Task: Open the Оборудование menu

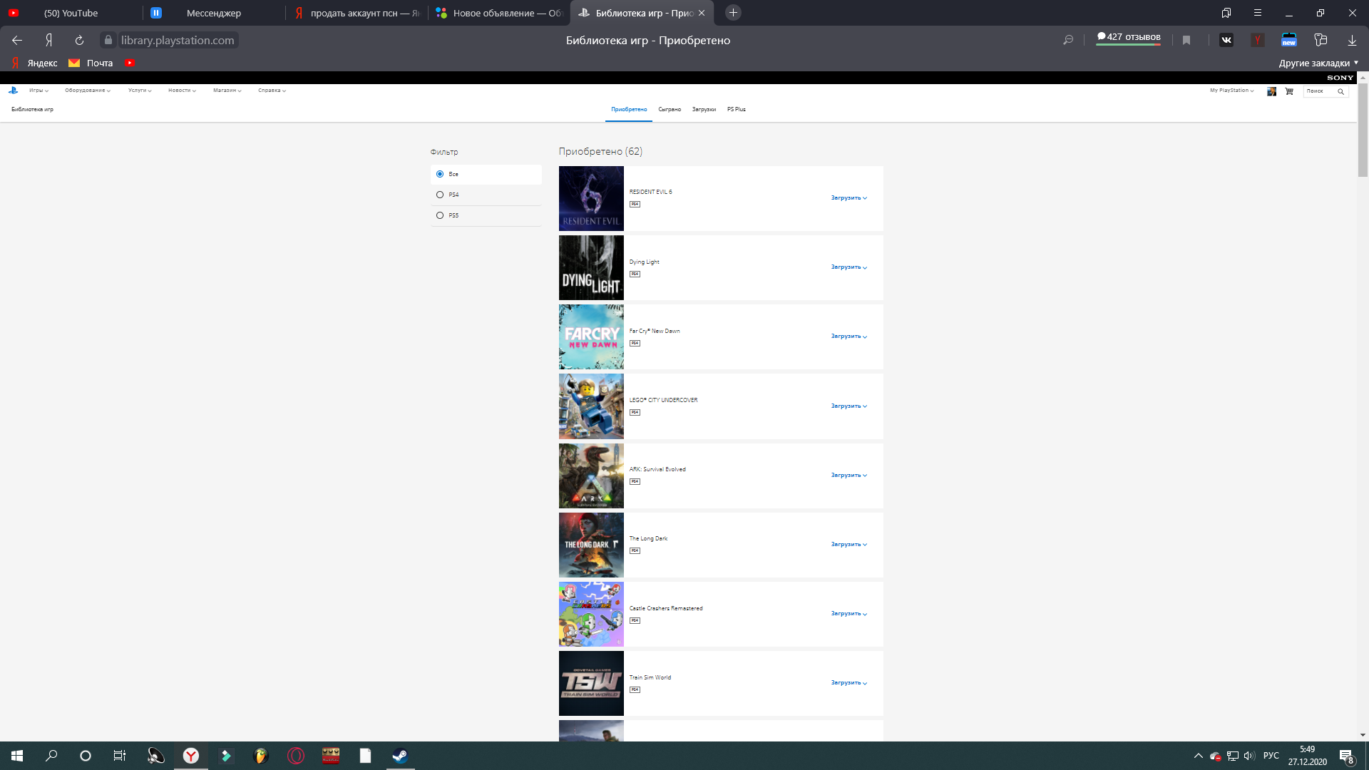Action: [x=88, y=91]
